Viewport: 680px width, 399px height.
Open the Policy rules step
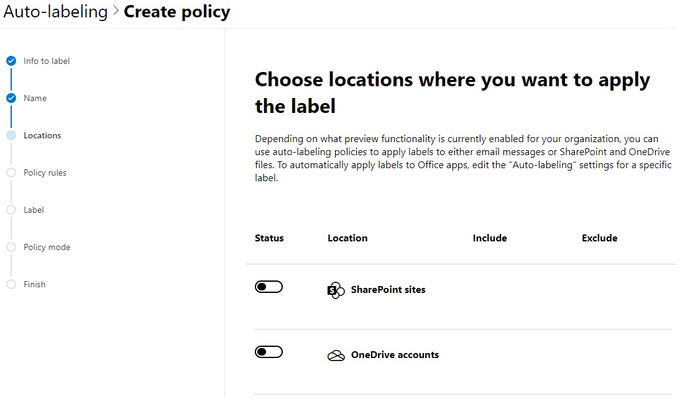coord(45,173)
